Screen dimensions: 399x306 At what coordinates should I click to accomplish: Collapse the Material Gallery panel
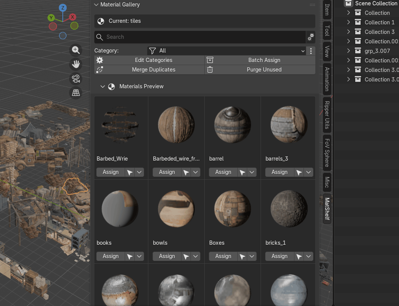[x=96, y=5]
